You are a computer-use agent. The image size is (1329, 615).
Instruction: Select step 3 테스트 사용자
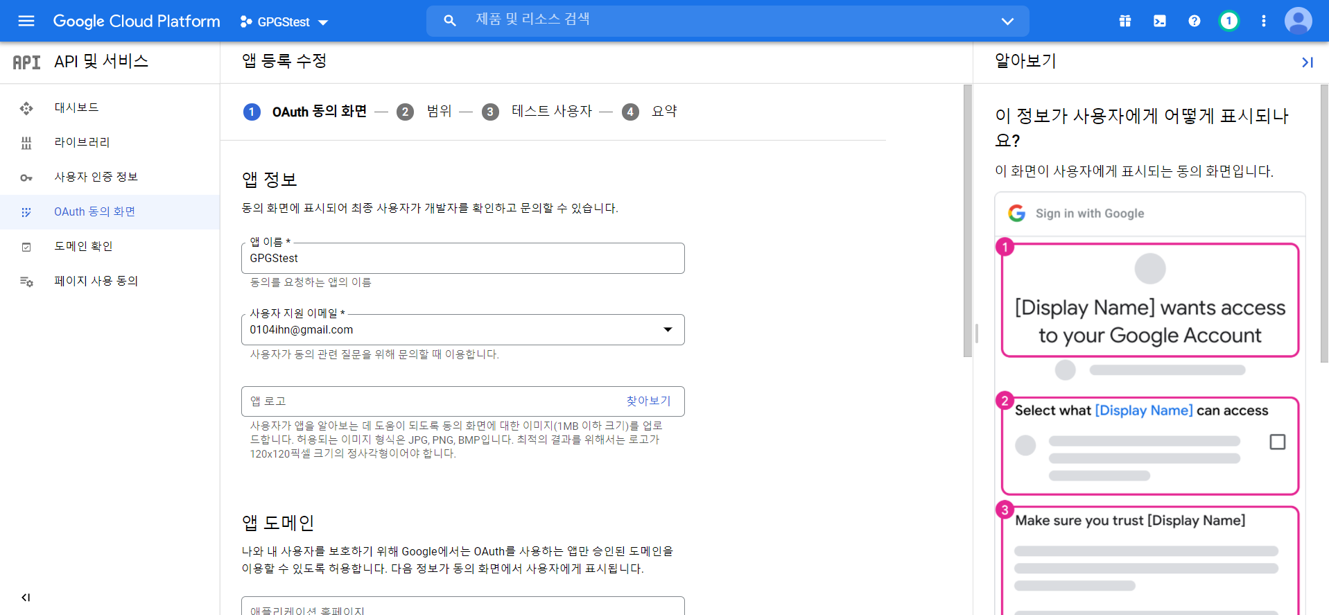[x=537, y=112]
